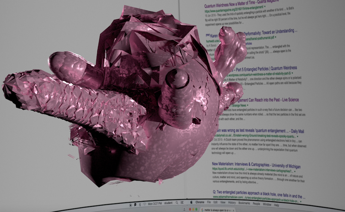Click snippet text 'technology will open up'

224,153
